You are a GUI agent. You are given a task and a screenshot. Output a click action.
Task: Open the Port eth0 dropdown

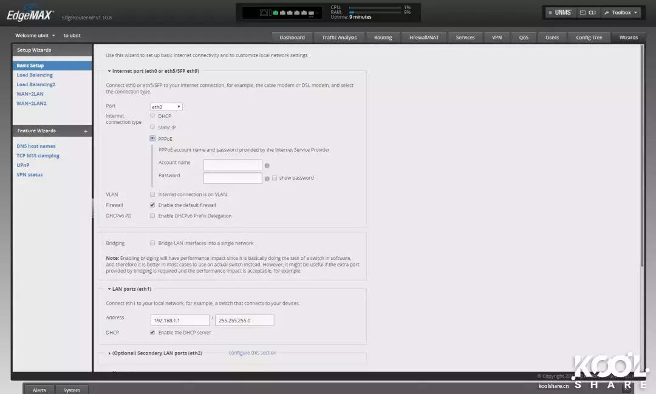tap(166, 107)
